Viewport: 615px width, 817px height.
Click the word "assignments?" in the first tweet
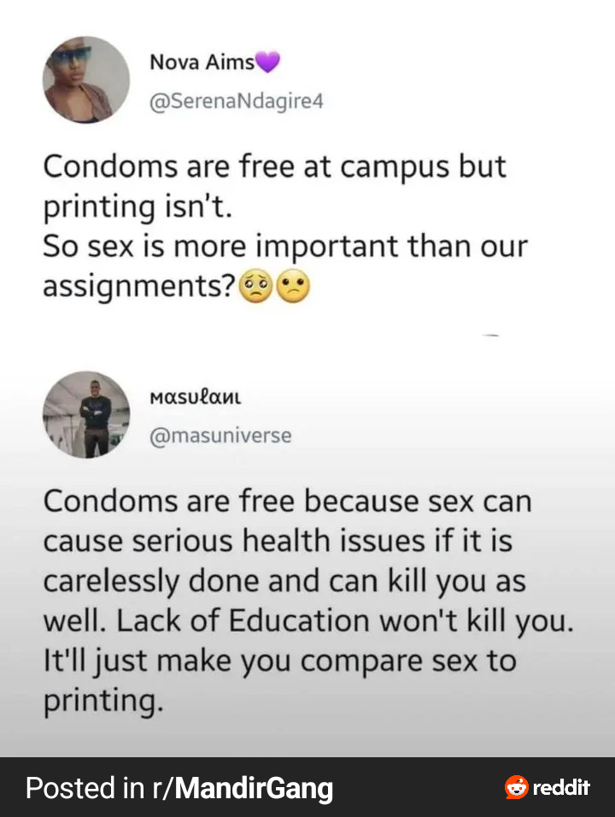[139, 289]
